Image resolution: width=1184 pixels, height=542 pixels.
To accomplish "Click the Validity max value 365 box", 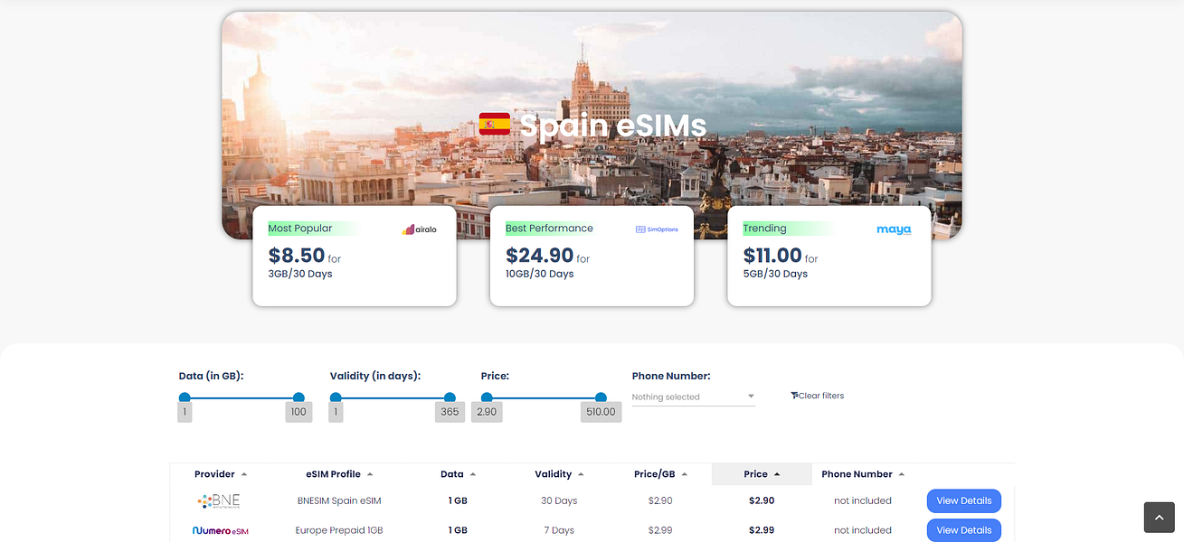I will [x=450, y=412].
